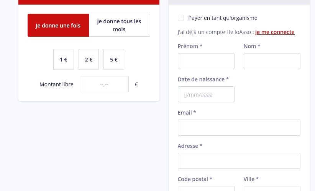Focus the Nom text field
The width and height of the screenshot is (315, 191).
tap(272, 61)
